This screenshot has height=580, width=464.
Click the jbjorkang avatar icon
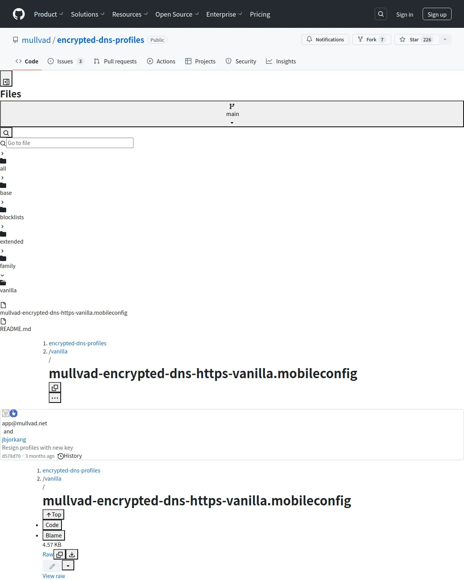click(14, 413)
